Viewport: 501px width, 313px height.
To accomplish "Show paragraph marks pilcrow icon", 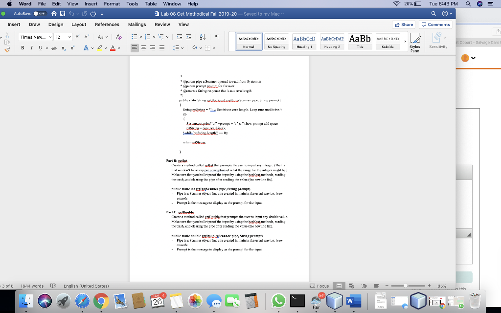I will pyautogui.click(x=217, y=37).
